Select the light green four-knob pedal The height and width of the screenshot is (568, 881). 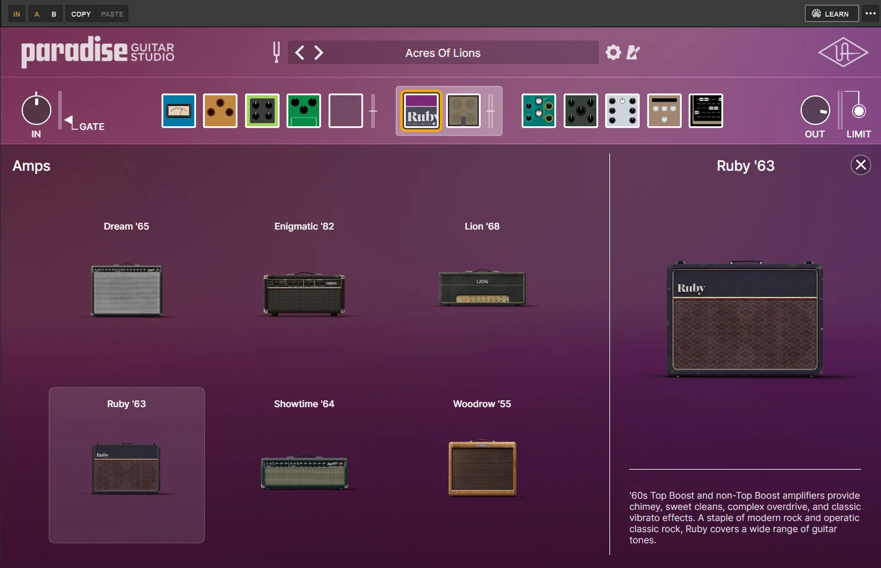pos(262,111)
